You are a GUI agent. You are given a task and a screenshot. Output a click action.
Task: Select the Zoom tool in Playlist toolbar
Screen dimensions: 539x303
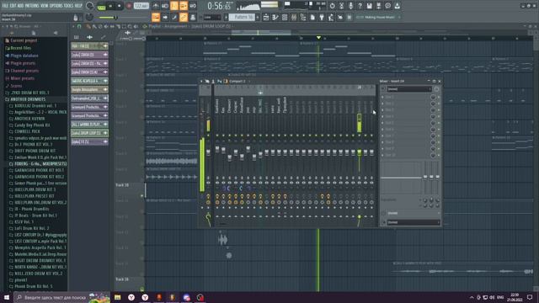click(130, 26)
